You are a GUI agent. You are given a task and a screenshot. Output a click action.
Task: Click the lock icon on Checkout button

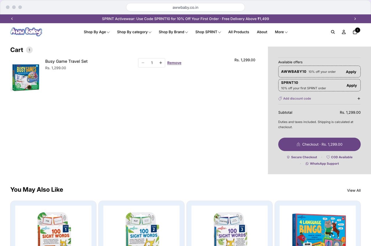(298, 144)
